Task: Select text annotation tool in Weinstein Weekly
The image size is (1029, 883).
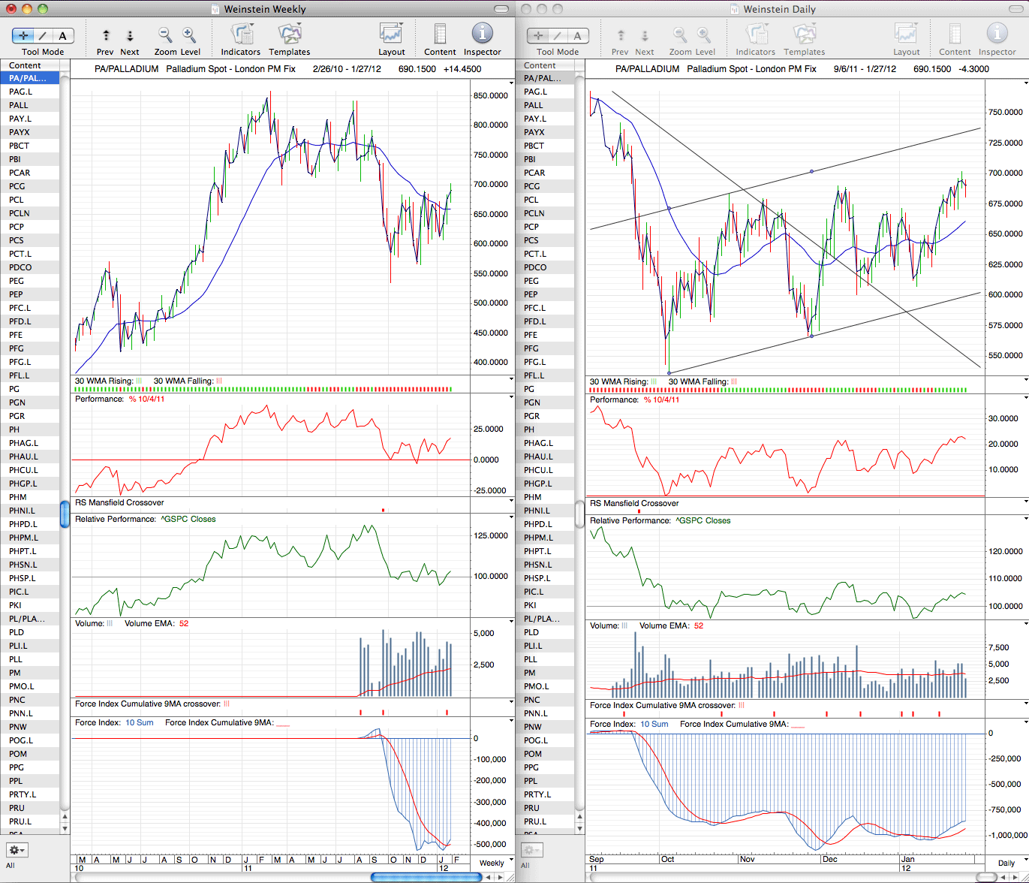Action: [x=63, y=35]
